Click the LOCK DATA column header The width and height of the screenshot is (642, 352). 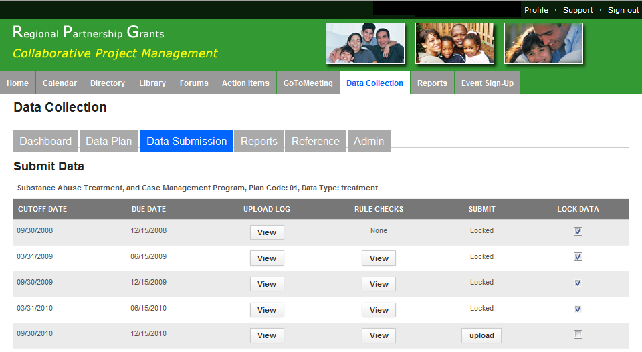click(578, 209)
